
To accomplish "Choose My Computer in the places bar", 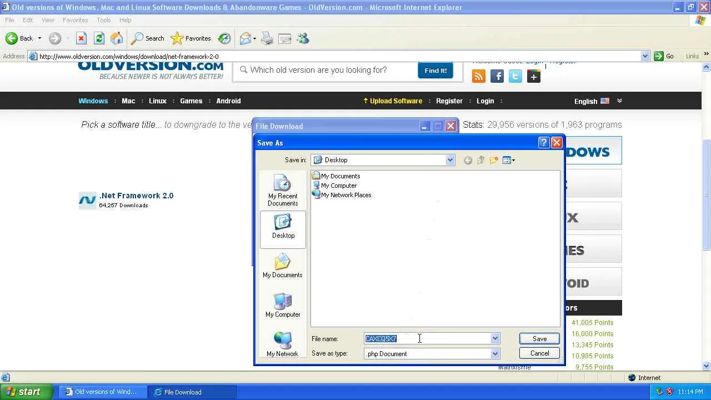I will tap(283, 305).
